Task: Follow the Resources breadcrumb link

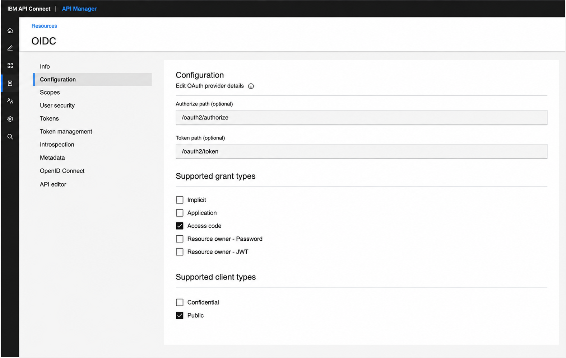Action: tap(44, 26)
